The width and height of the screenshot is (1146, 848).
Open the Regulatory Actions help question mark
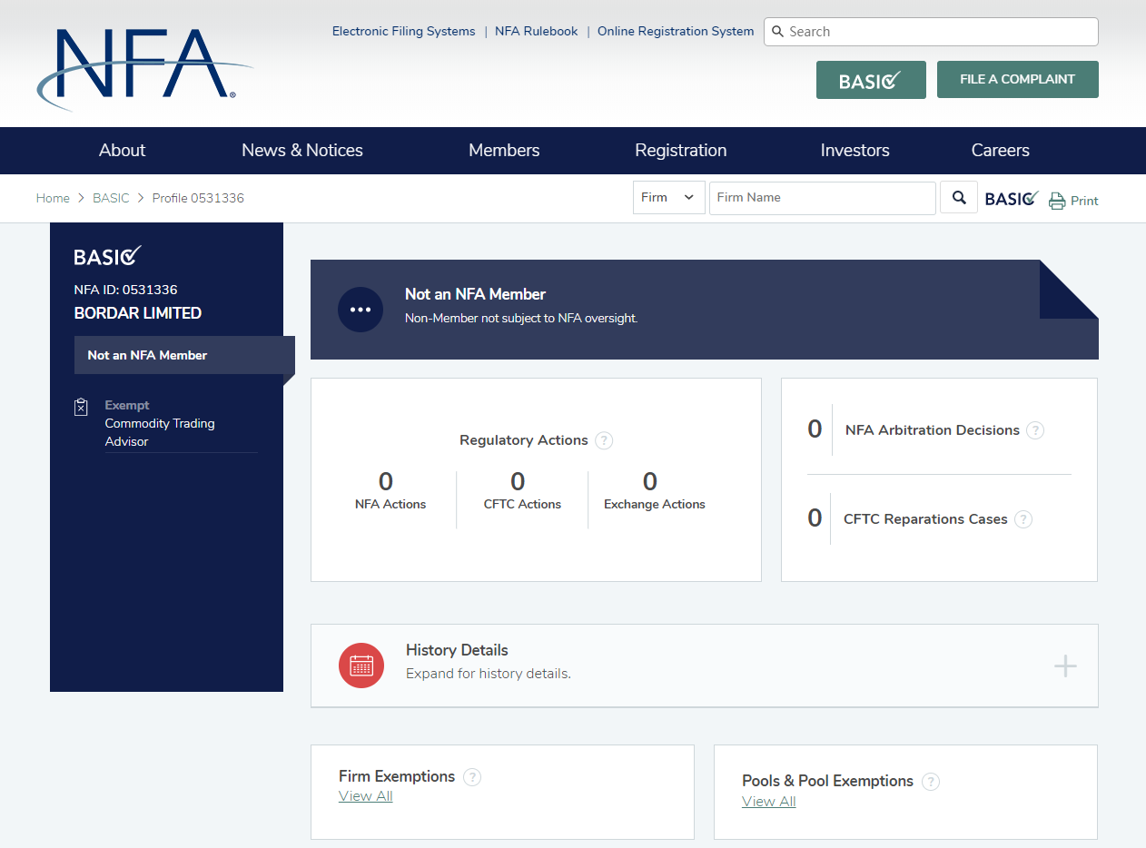[604, 440]
